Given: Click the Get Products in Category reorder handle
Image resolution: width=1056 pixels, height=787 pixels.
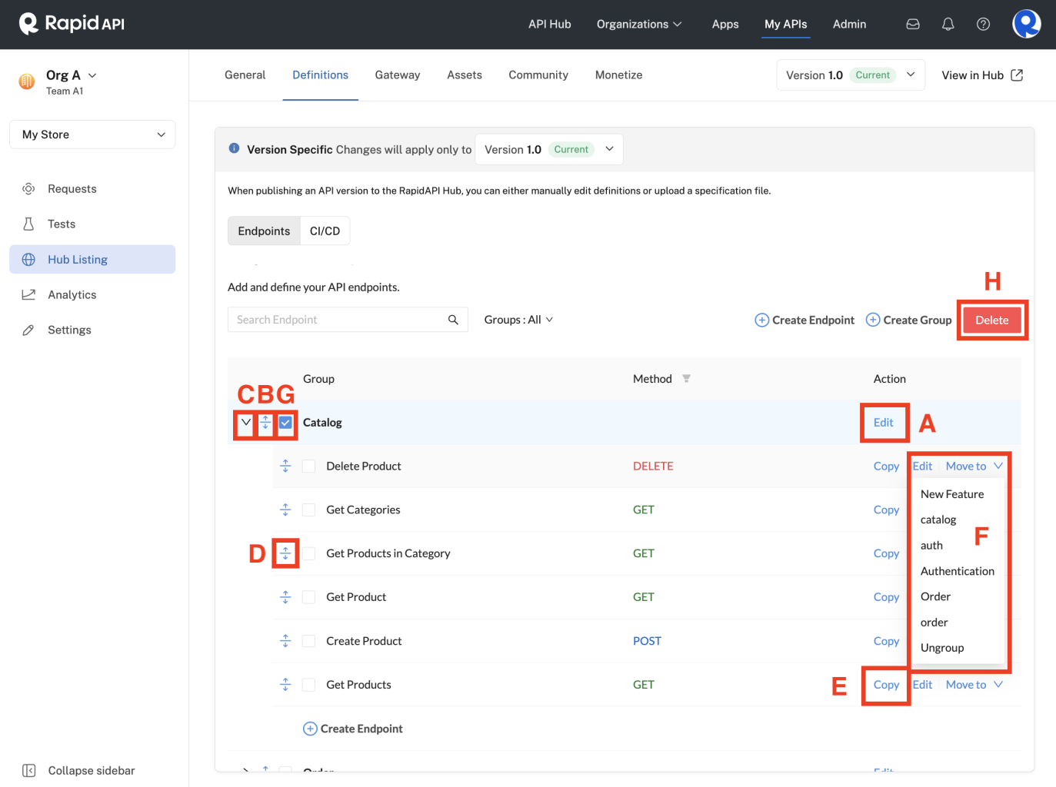Looking at the screenshot, I should [285, 553].
